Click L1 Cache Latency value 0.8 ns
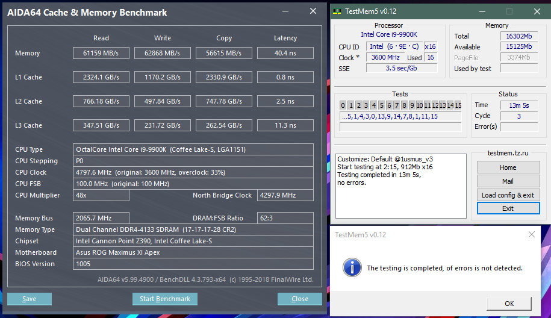Image resolution: width=551 pixels, height=318 pixels. [x=285, y=77]
